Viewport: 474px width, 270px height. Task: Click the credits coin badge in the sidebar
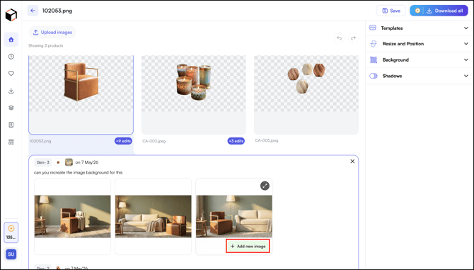pyautogui.click(x=11, y=232)
